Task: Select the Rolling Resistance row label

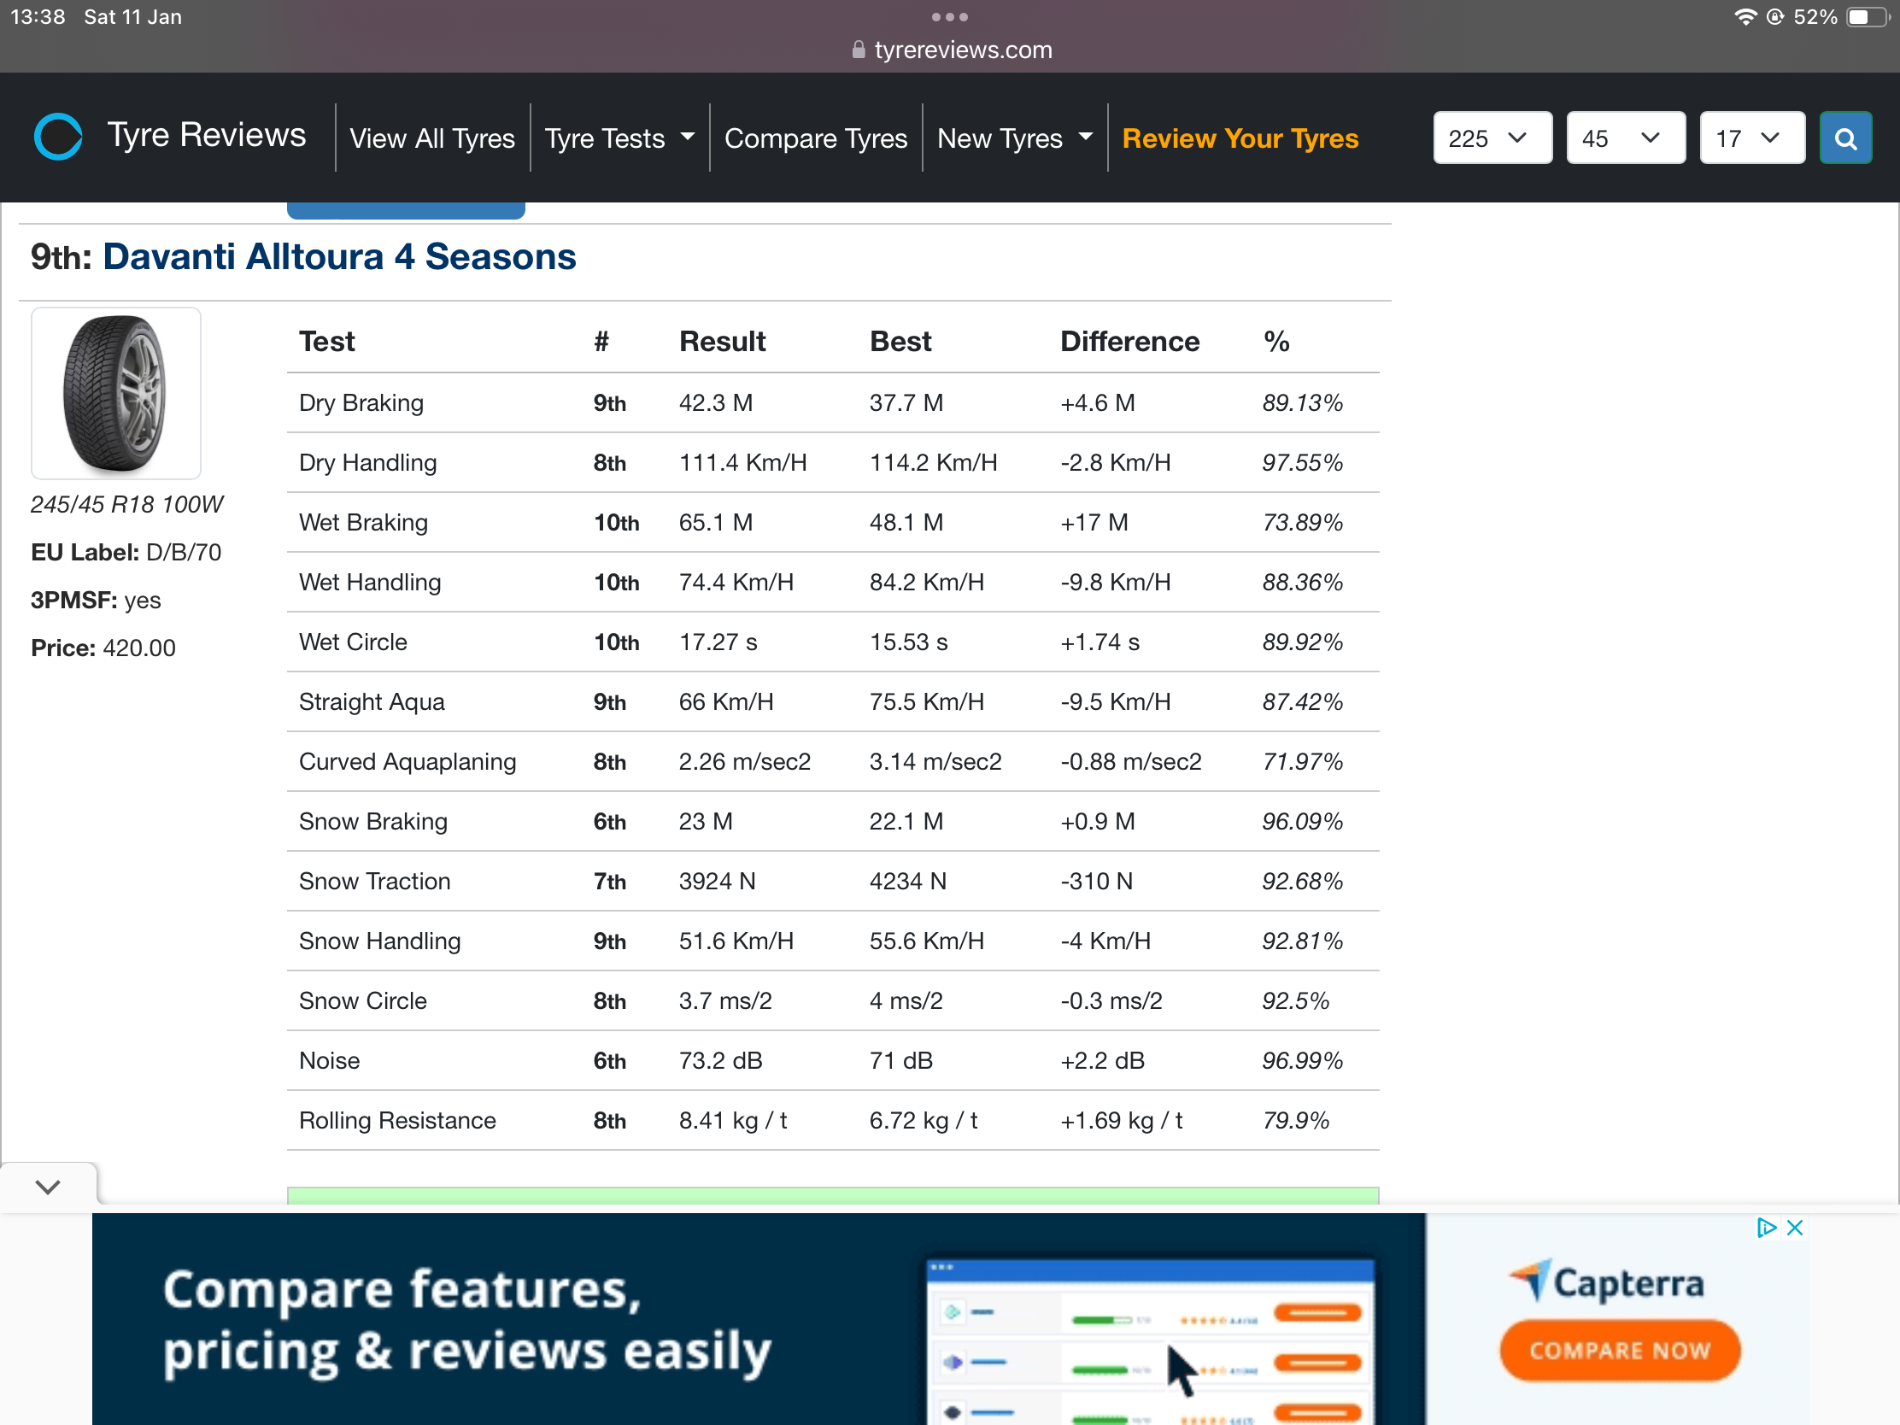Action: coord(397,1120)
